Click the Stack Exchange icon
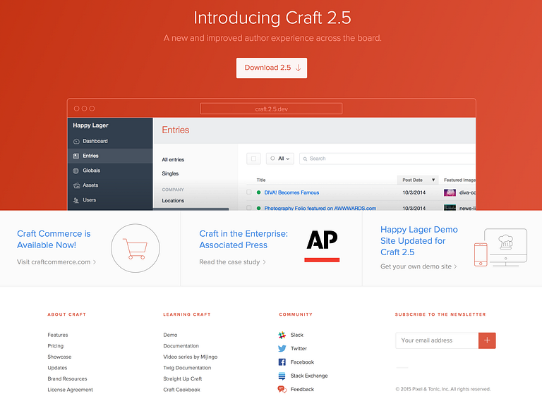Screen dimensions: 542x406 (282, 376)
